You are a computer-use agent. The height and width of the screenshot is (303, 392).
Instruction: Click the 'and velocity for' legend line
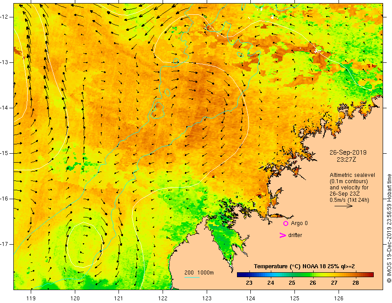tap(349, 188)
